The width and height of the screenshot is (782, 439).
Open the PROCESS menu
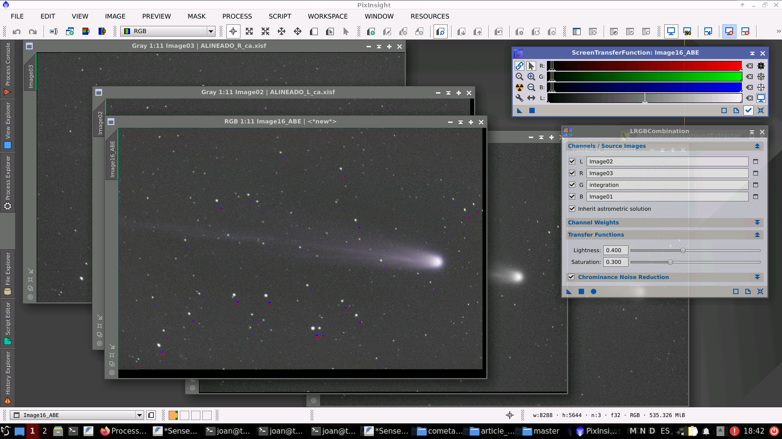[237, 16]
